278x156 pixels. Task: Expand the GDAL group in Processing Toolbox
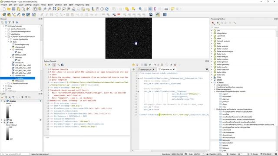[212, 77]
